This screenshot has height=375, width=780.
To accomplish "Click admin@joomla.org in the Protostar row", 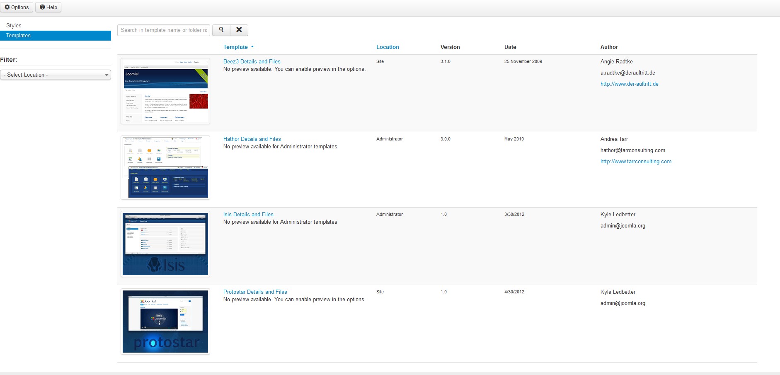I will point(623,303).
